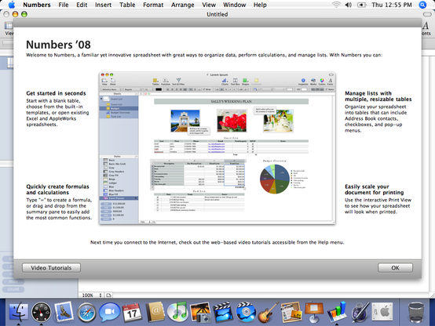Click the Video Tutorials button
This screenshot has width=435, height=326.
51,268
